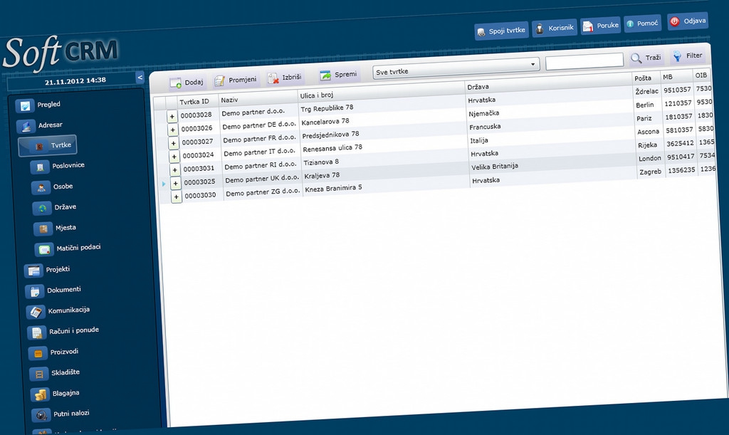
Task: Click the Soft CRM logo
Action: coord(61,53)
